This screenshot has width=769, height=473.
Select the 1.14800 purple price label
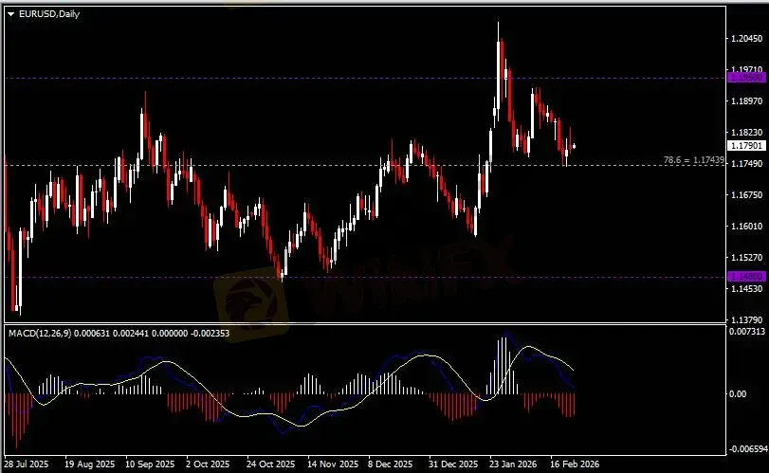tap(746, 277)
